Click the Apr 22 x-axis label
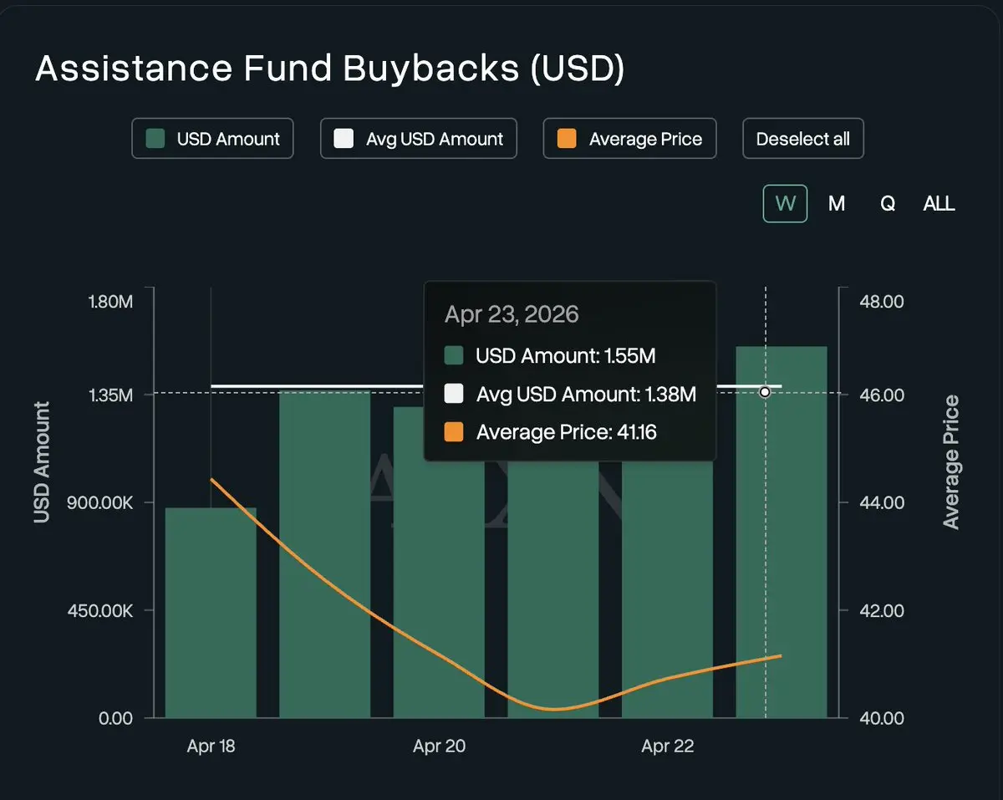The image size is (1003, 800). click(667, 746)
